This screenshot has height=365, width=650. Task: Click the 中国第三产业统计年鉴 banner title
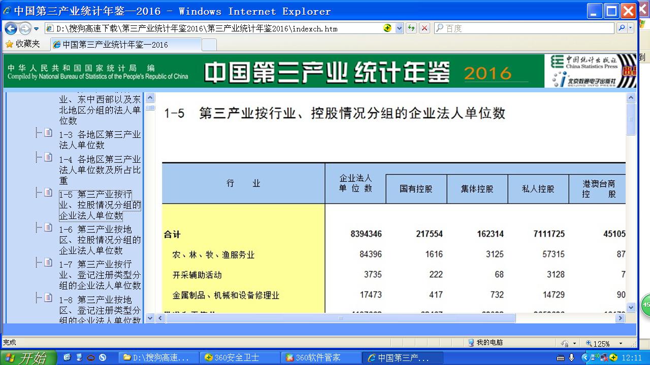click(x=327, y=72)
